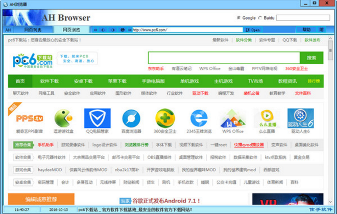Open the 聊天软件 category link

[x=20, y=93]
